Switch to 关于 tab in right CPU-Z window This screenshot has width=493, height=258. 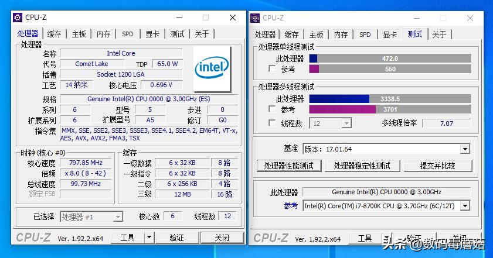[x=439, y=35]
